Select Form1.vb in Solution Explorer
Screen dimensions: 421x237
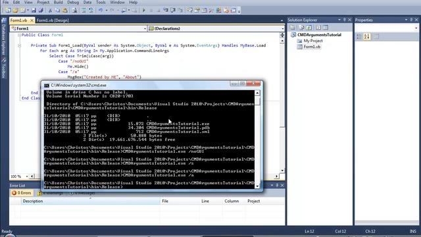[x=312, y=47]
